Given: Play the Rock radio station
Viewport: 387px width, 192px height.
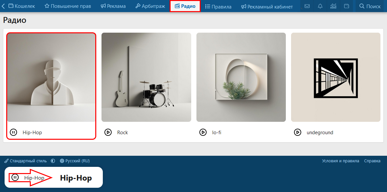Looking at the screenshot, I should [108, 133].
